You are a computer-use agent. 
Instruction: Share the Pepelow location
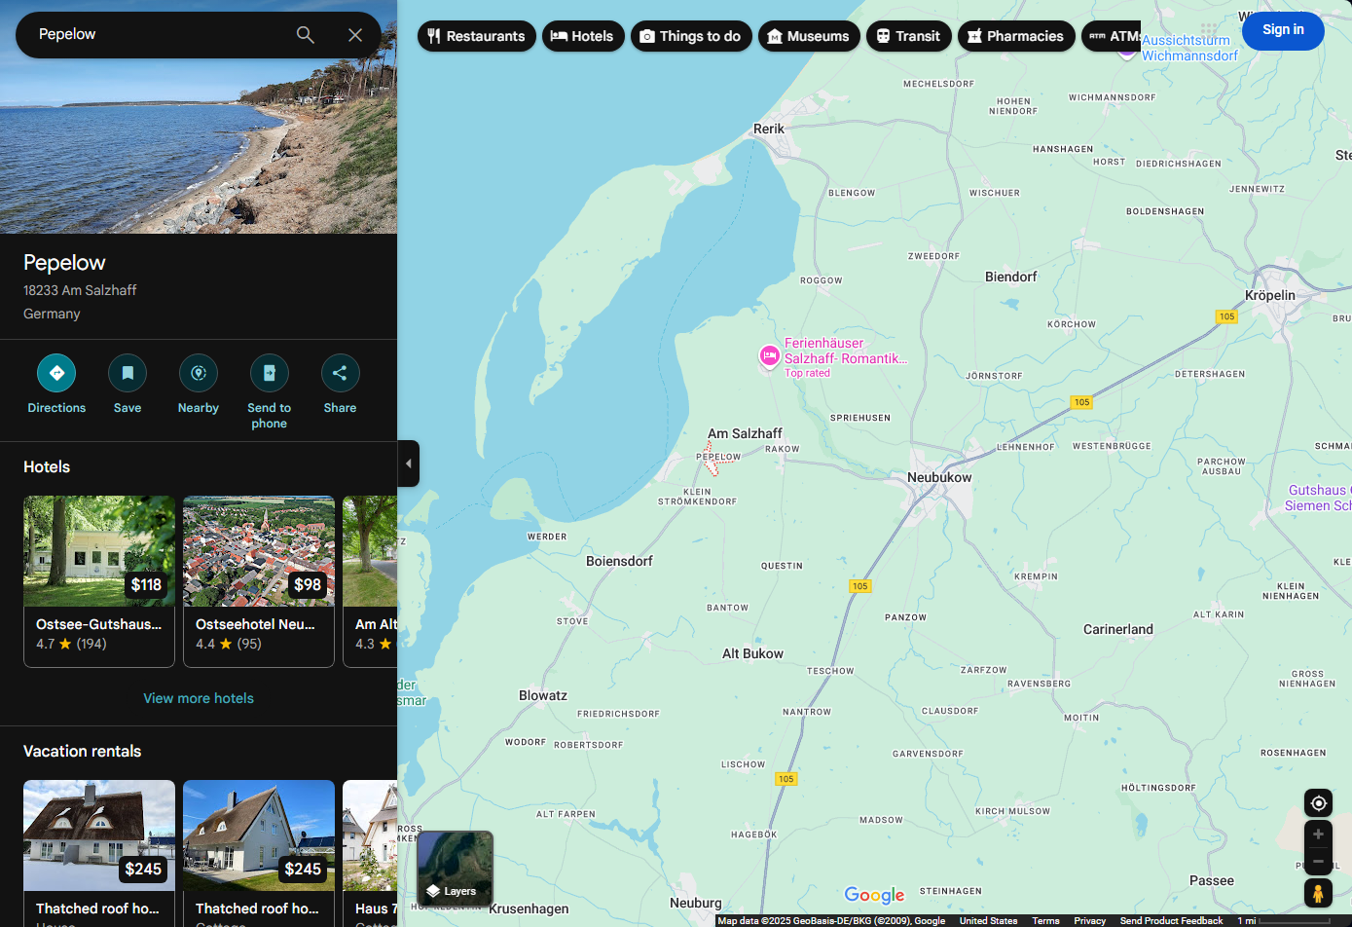340,384
